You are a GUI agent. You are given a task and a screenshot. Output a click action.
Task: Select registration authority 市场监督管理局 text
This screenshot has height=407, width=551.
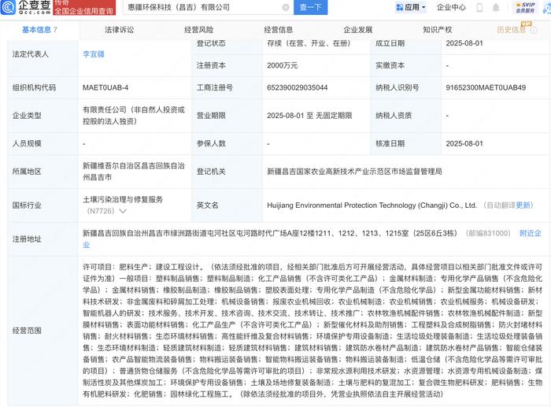(354, 172)
